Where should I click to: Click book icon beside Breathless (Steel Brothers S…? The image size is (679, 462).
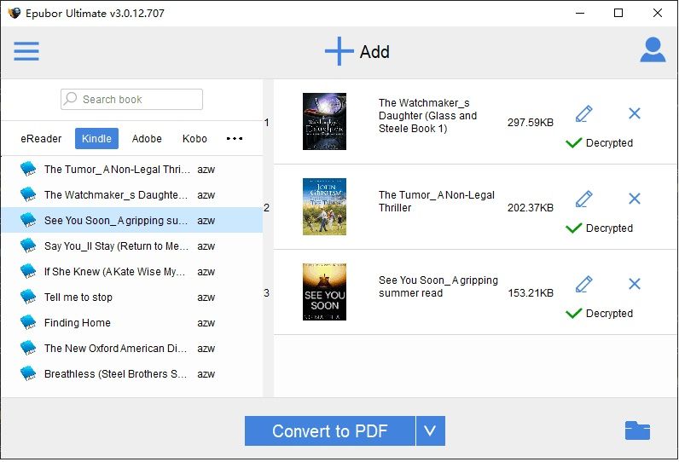pos(28,372)
